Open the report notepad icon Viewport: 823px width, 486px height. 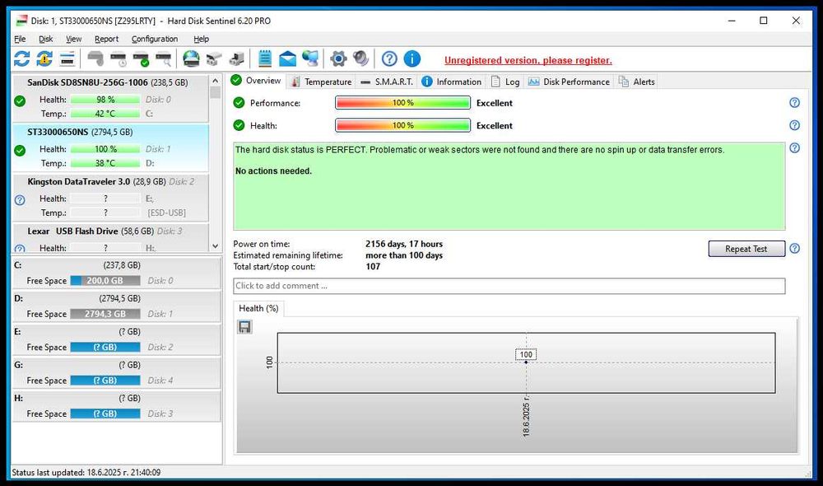[x=264, y=58]
